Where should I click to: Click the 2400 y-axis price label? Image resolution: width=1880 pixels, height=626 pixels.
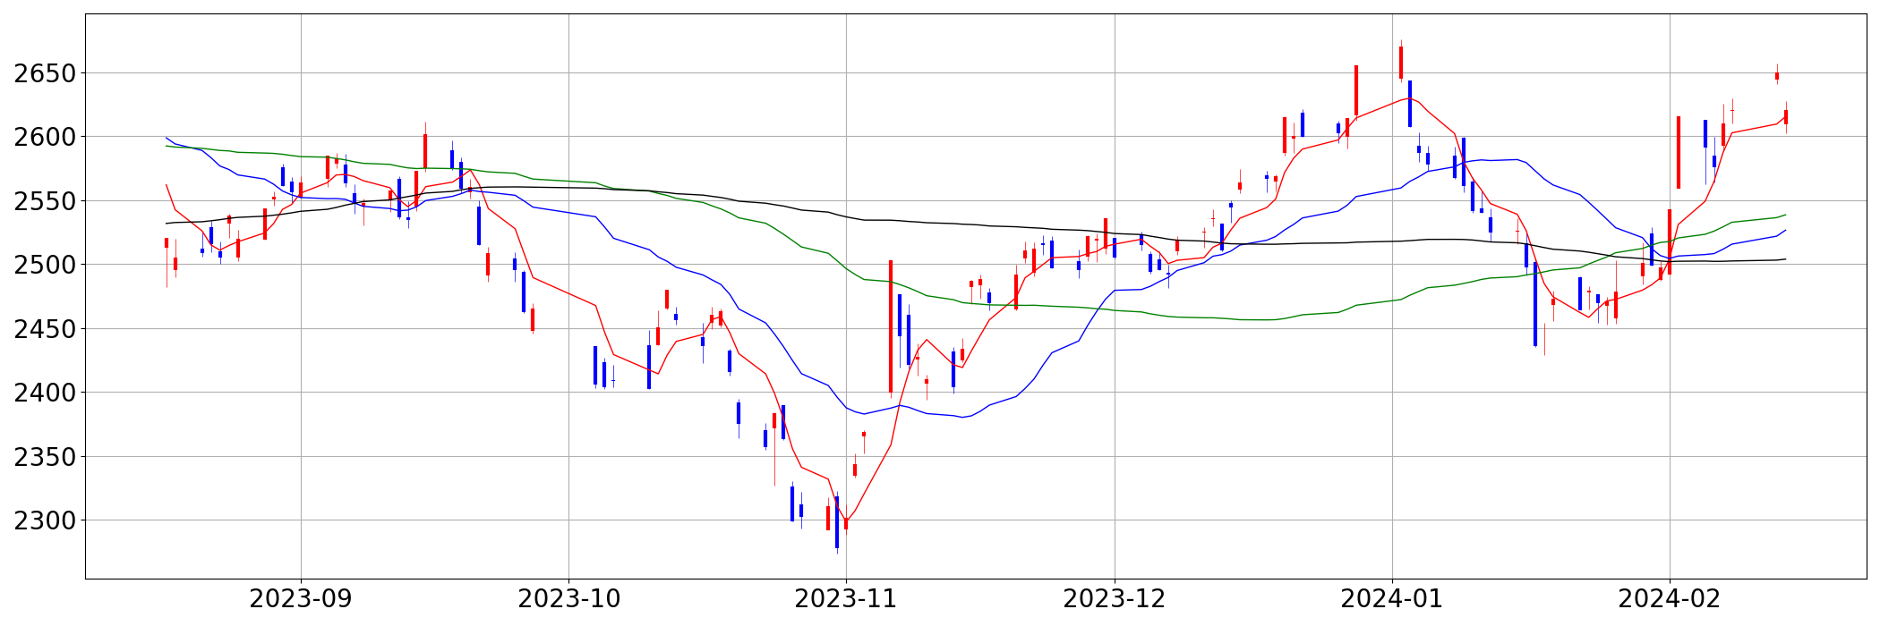pyautogui.click(x=44, y=393)
